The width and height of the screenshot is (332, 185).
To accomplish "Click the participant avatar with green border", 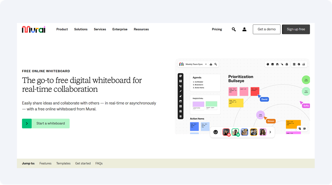I will click(235, 132).
